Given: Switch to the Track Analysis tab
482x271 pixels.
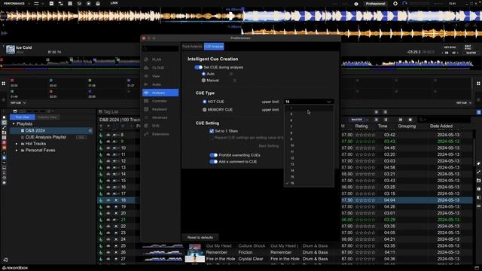Looking at the screenshot, I should (192, 47).
